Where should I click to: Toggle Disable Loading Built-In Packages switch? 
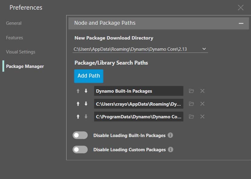80,135
